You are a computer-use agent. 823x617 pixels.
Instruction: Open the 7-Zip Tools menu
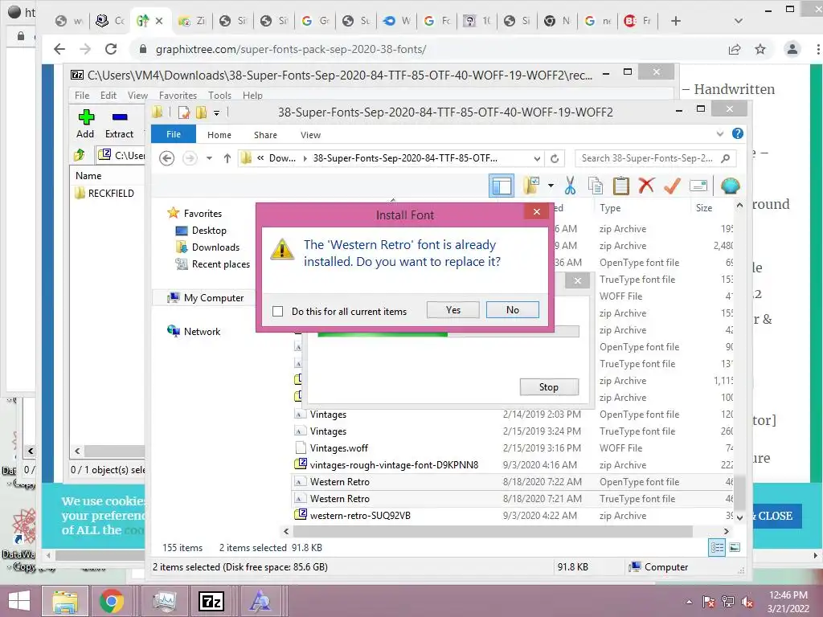(219, 96)
